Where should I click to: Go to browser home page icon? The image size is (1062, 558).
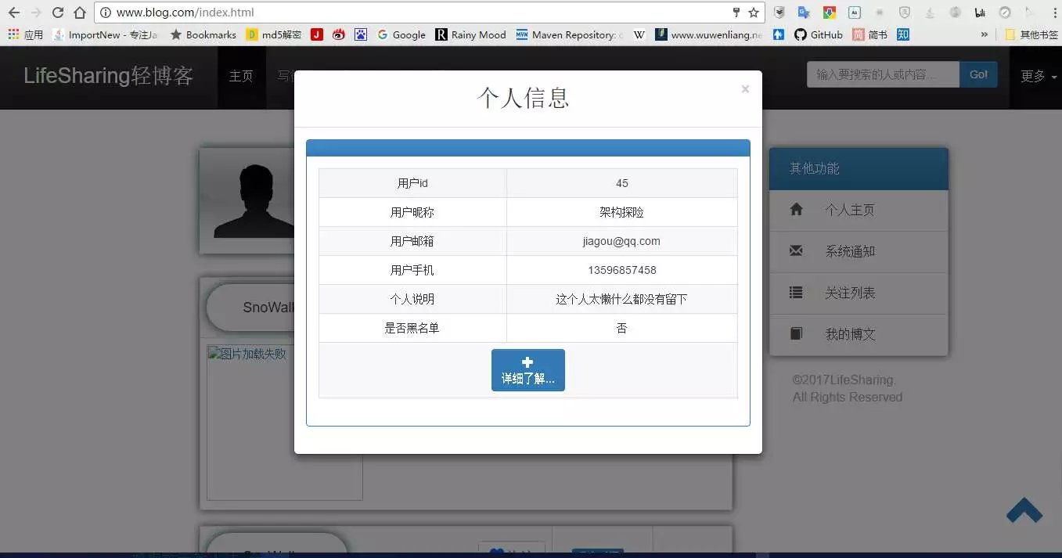coord(79,13)
